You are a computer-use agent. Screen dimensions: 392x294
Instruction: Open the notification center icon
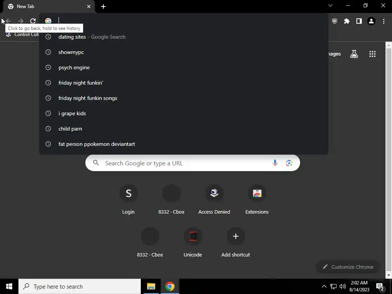pos(380,286)
